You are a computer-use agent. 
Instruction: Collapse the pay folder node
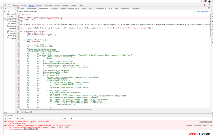(7, 16)
